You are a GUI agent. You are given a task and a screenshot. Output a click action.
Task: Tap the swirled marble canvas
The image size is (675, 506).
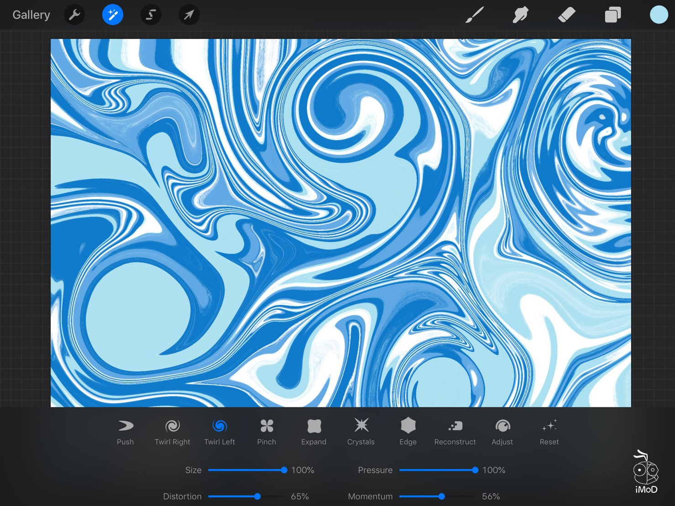[x=340, y=223]
